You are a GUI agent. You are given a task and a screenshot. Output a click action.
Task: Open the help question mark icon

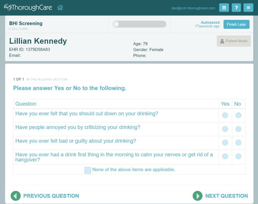click(237, 8)
